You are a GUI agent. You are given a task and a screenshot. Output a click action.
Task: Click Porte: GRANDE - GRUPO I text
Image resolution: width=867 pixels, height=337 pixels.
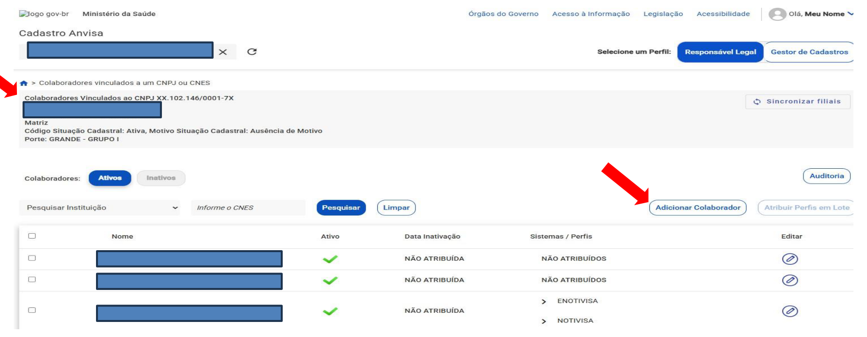[72, 139]
